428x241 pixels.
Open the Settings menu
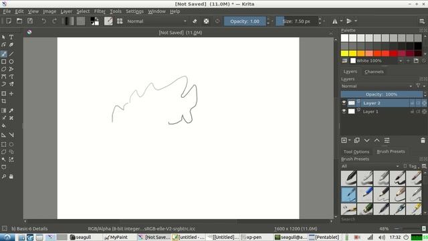(x=134, y=11)
